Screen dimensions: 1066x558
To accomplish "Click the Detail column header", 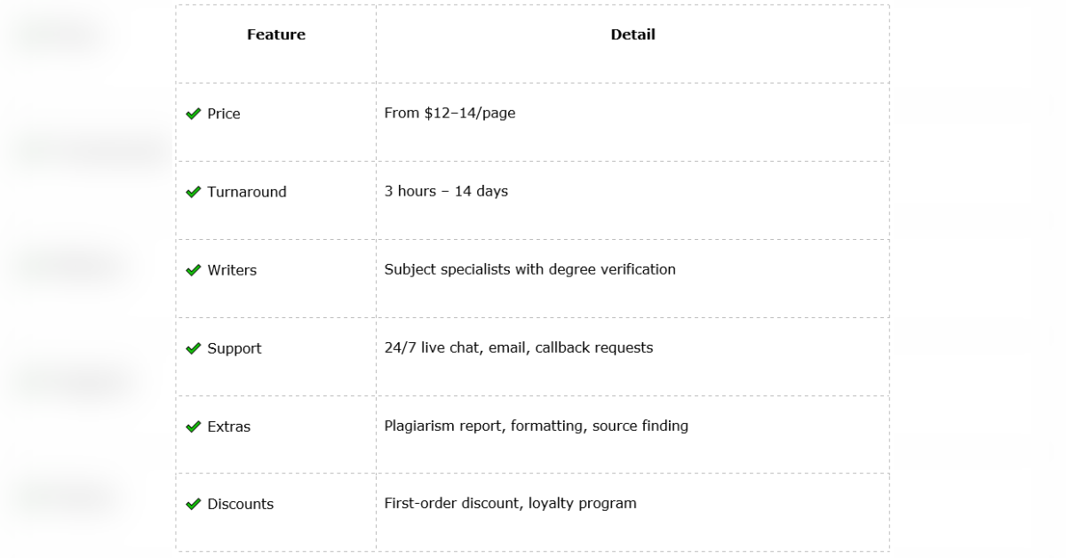I will pyautogui.click(x=632, y=35).
